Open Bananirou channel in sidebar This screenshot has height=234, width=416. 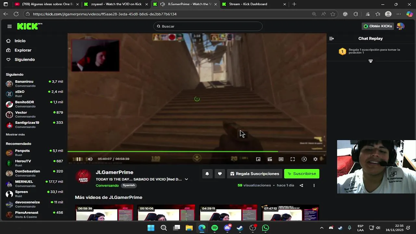(x=34, y=84)
